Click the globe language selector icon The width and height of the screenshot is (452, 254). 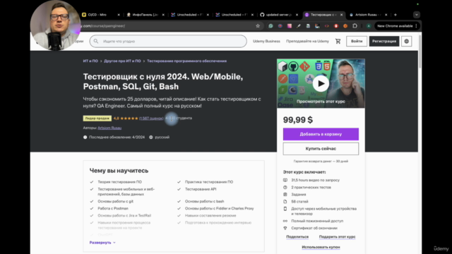pos(407,41)
